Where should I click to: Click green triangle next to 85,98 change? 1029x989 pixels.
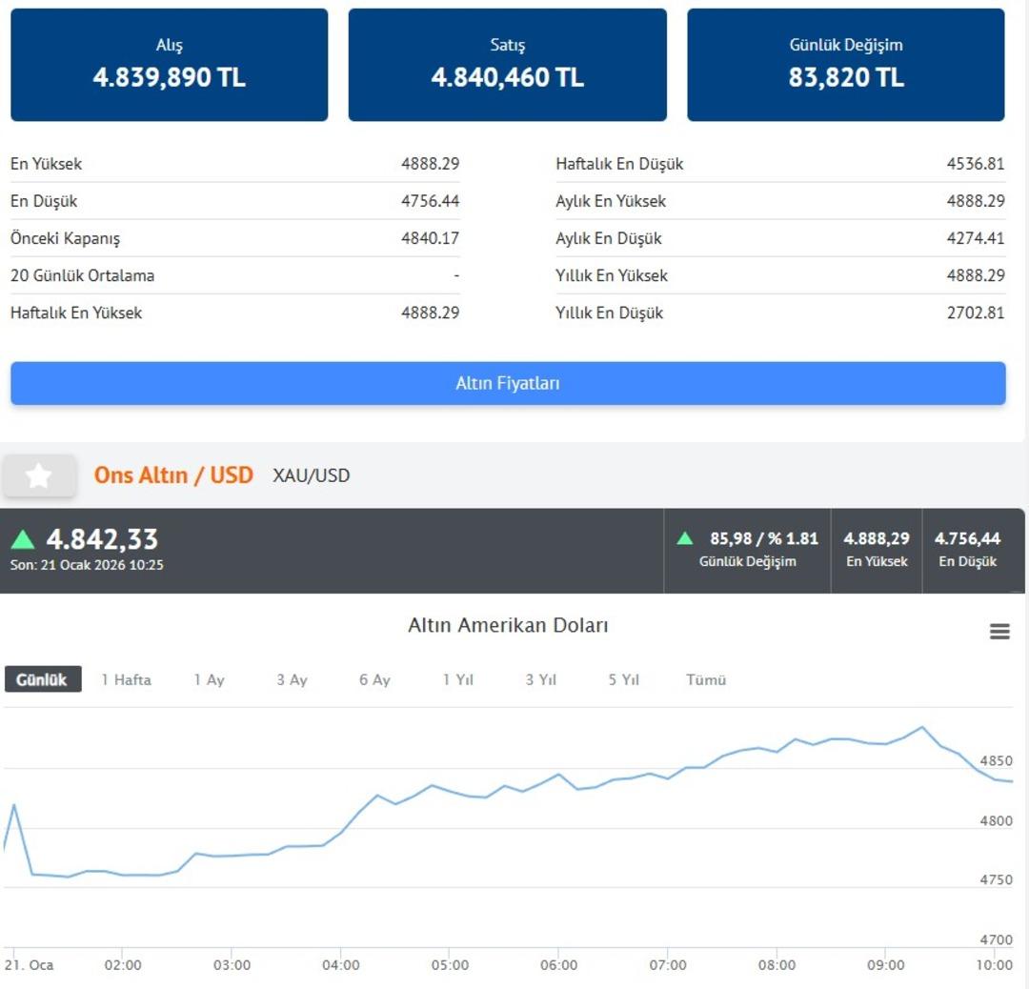(x=685, y=538)
